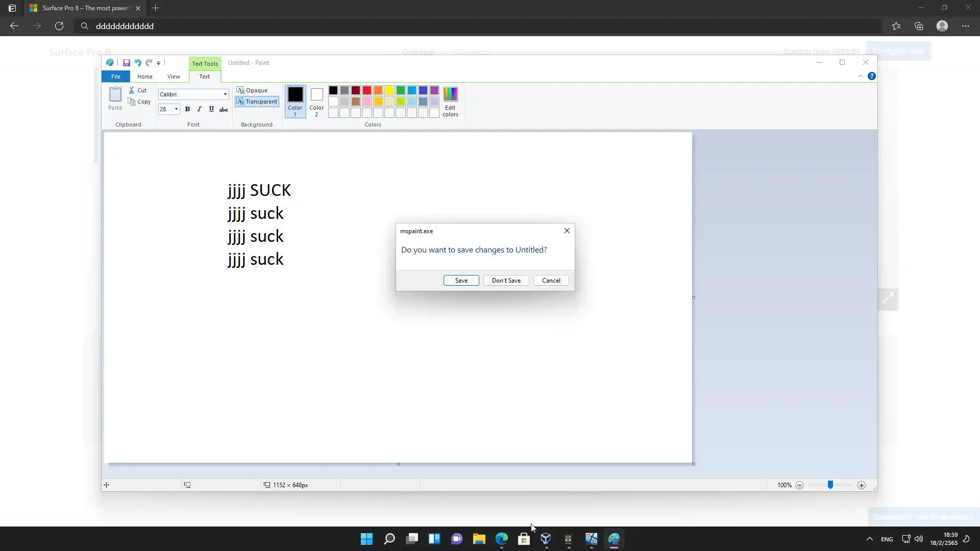Screen dimensions: 980x551
Task: Click Cancel in the mspaint.exe dialog
Action: coord(551,281)
